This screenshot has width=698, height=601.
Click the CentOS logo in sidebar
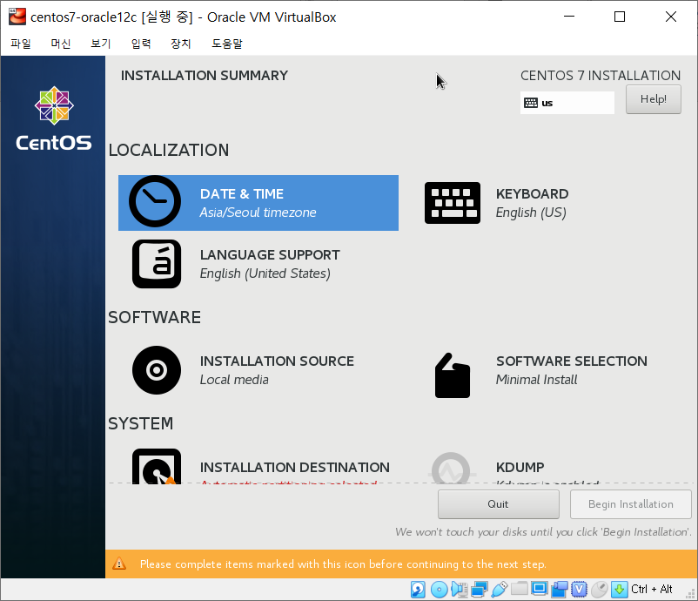pyautogui.click(x=54, y=118)
